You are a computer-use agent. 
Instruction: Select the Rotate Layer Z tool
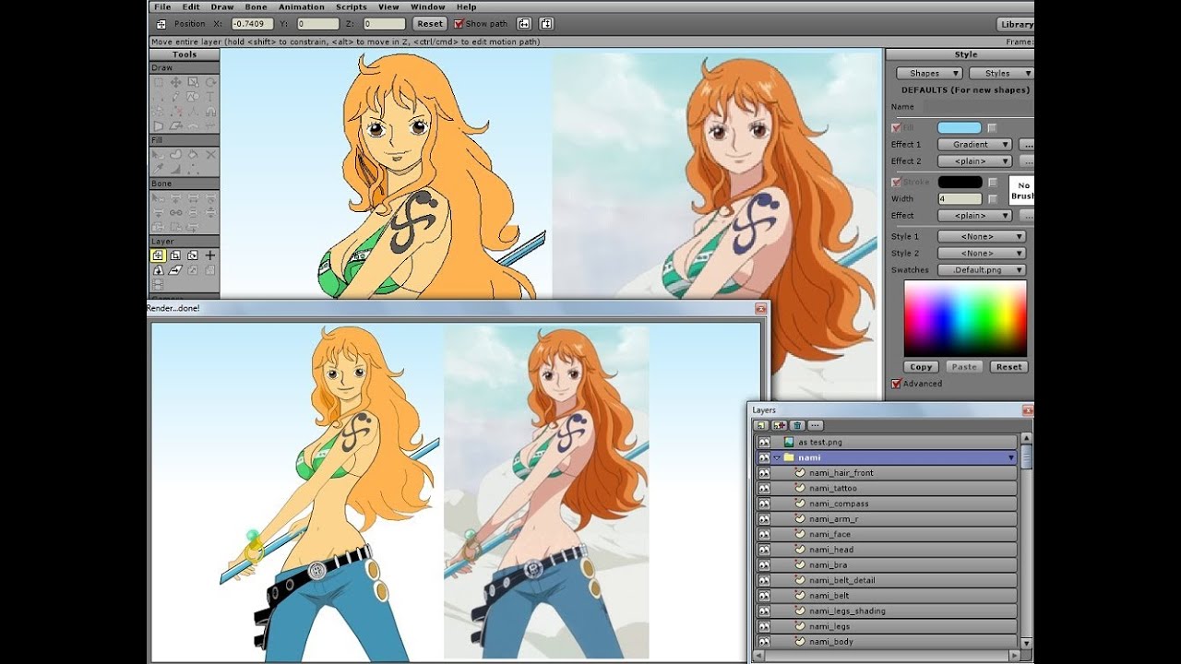point(193,255)
